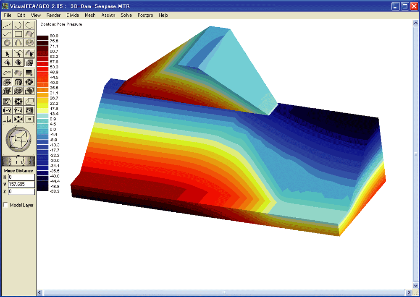The height and width of the screenshot is (297, 420).
Task: Open the Solve menu
Action: tap(126, 15)
